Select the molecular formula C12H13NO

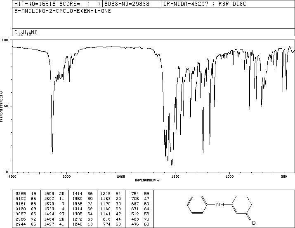(x=26, y=33)
